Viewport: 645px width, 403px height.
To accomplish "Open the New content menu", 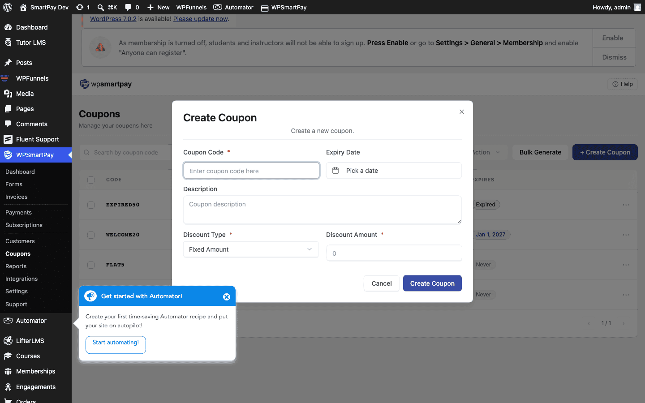I will (159, 7).
